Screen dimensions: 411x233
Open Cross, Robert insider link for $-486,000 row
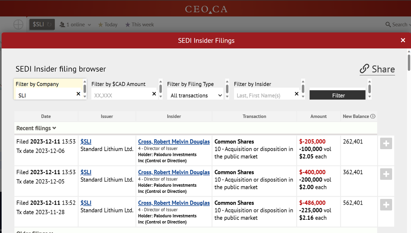174,203
